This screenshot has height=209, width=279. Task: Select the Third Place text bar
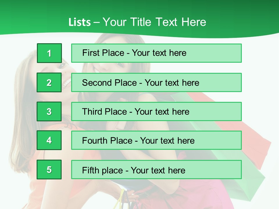pos(156,111)
